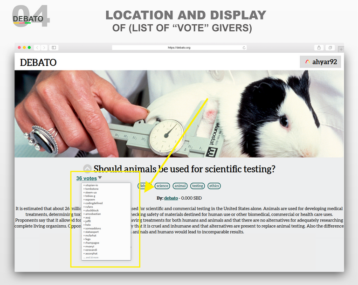Viewport: 358px width, 285px height.
Task: Reload the page with the refresh icon
Action: [244, 48]
